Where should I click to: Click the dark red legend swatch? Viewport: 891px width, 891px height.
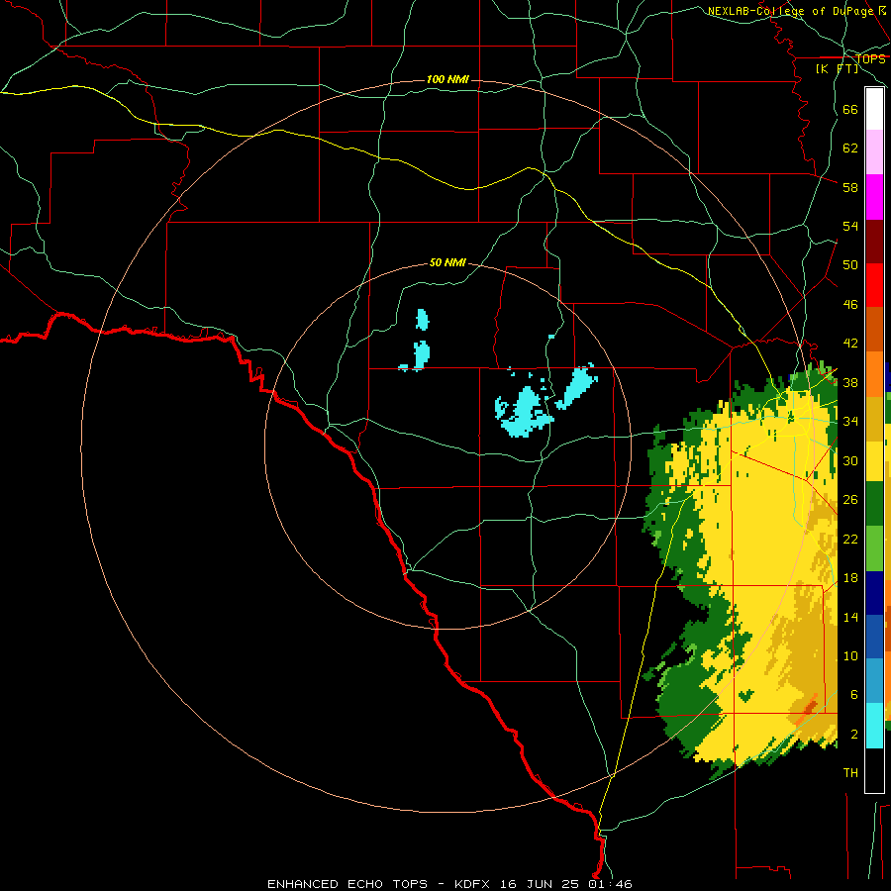tap(874, 241)
